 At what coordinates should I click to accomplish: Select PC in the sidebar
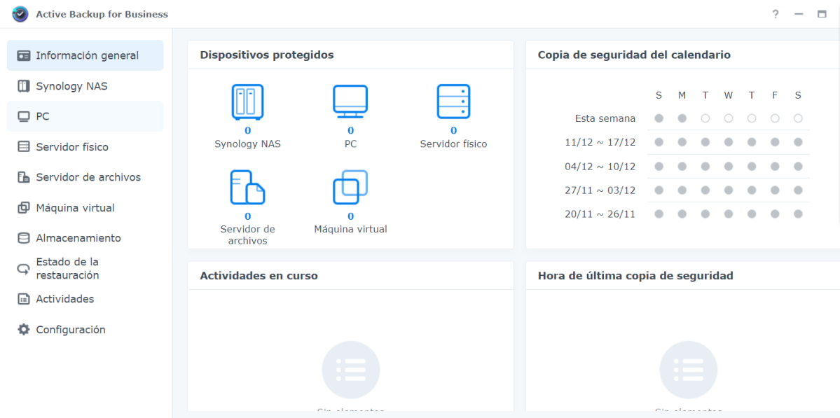(85, 116)
